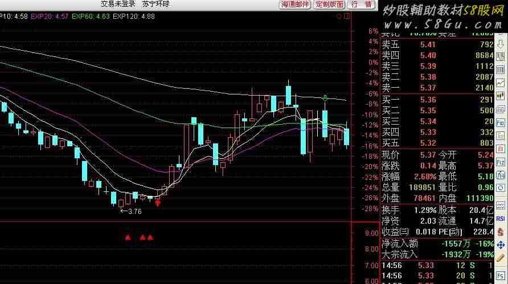This screenshot has width=508, height=284.
Task: Click the 内盘 111390 value
Action: click(480, 198)
